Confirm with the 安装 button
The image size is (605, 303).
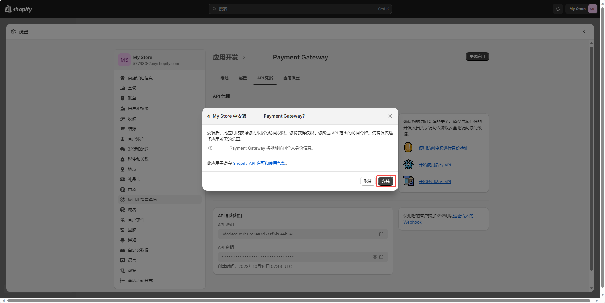(x=386, y=181)
